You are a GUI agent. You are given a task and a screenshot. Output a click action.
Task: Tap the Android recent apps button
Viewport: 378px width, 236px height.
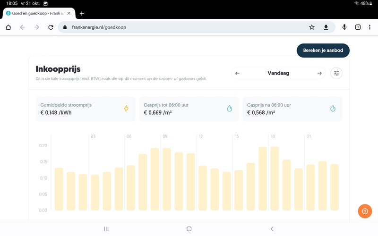point(106,229)
